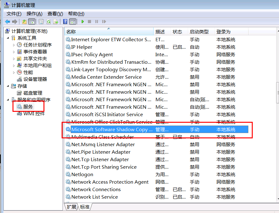Expand the 共享文件夹 node
This screenshot has height=213, width=279.
pos(14,59)
